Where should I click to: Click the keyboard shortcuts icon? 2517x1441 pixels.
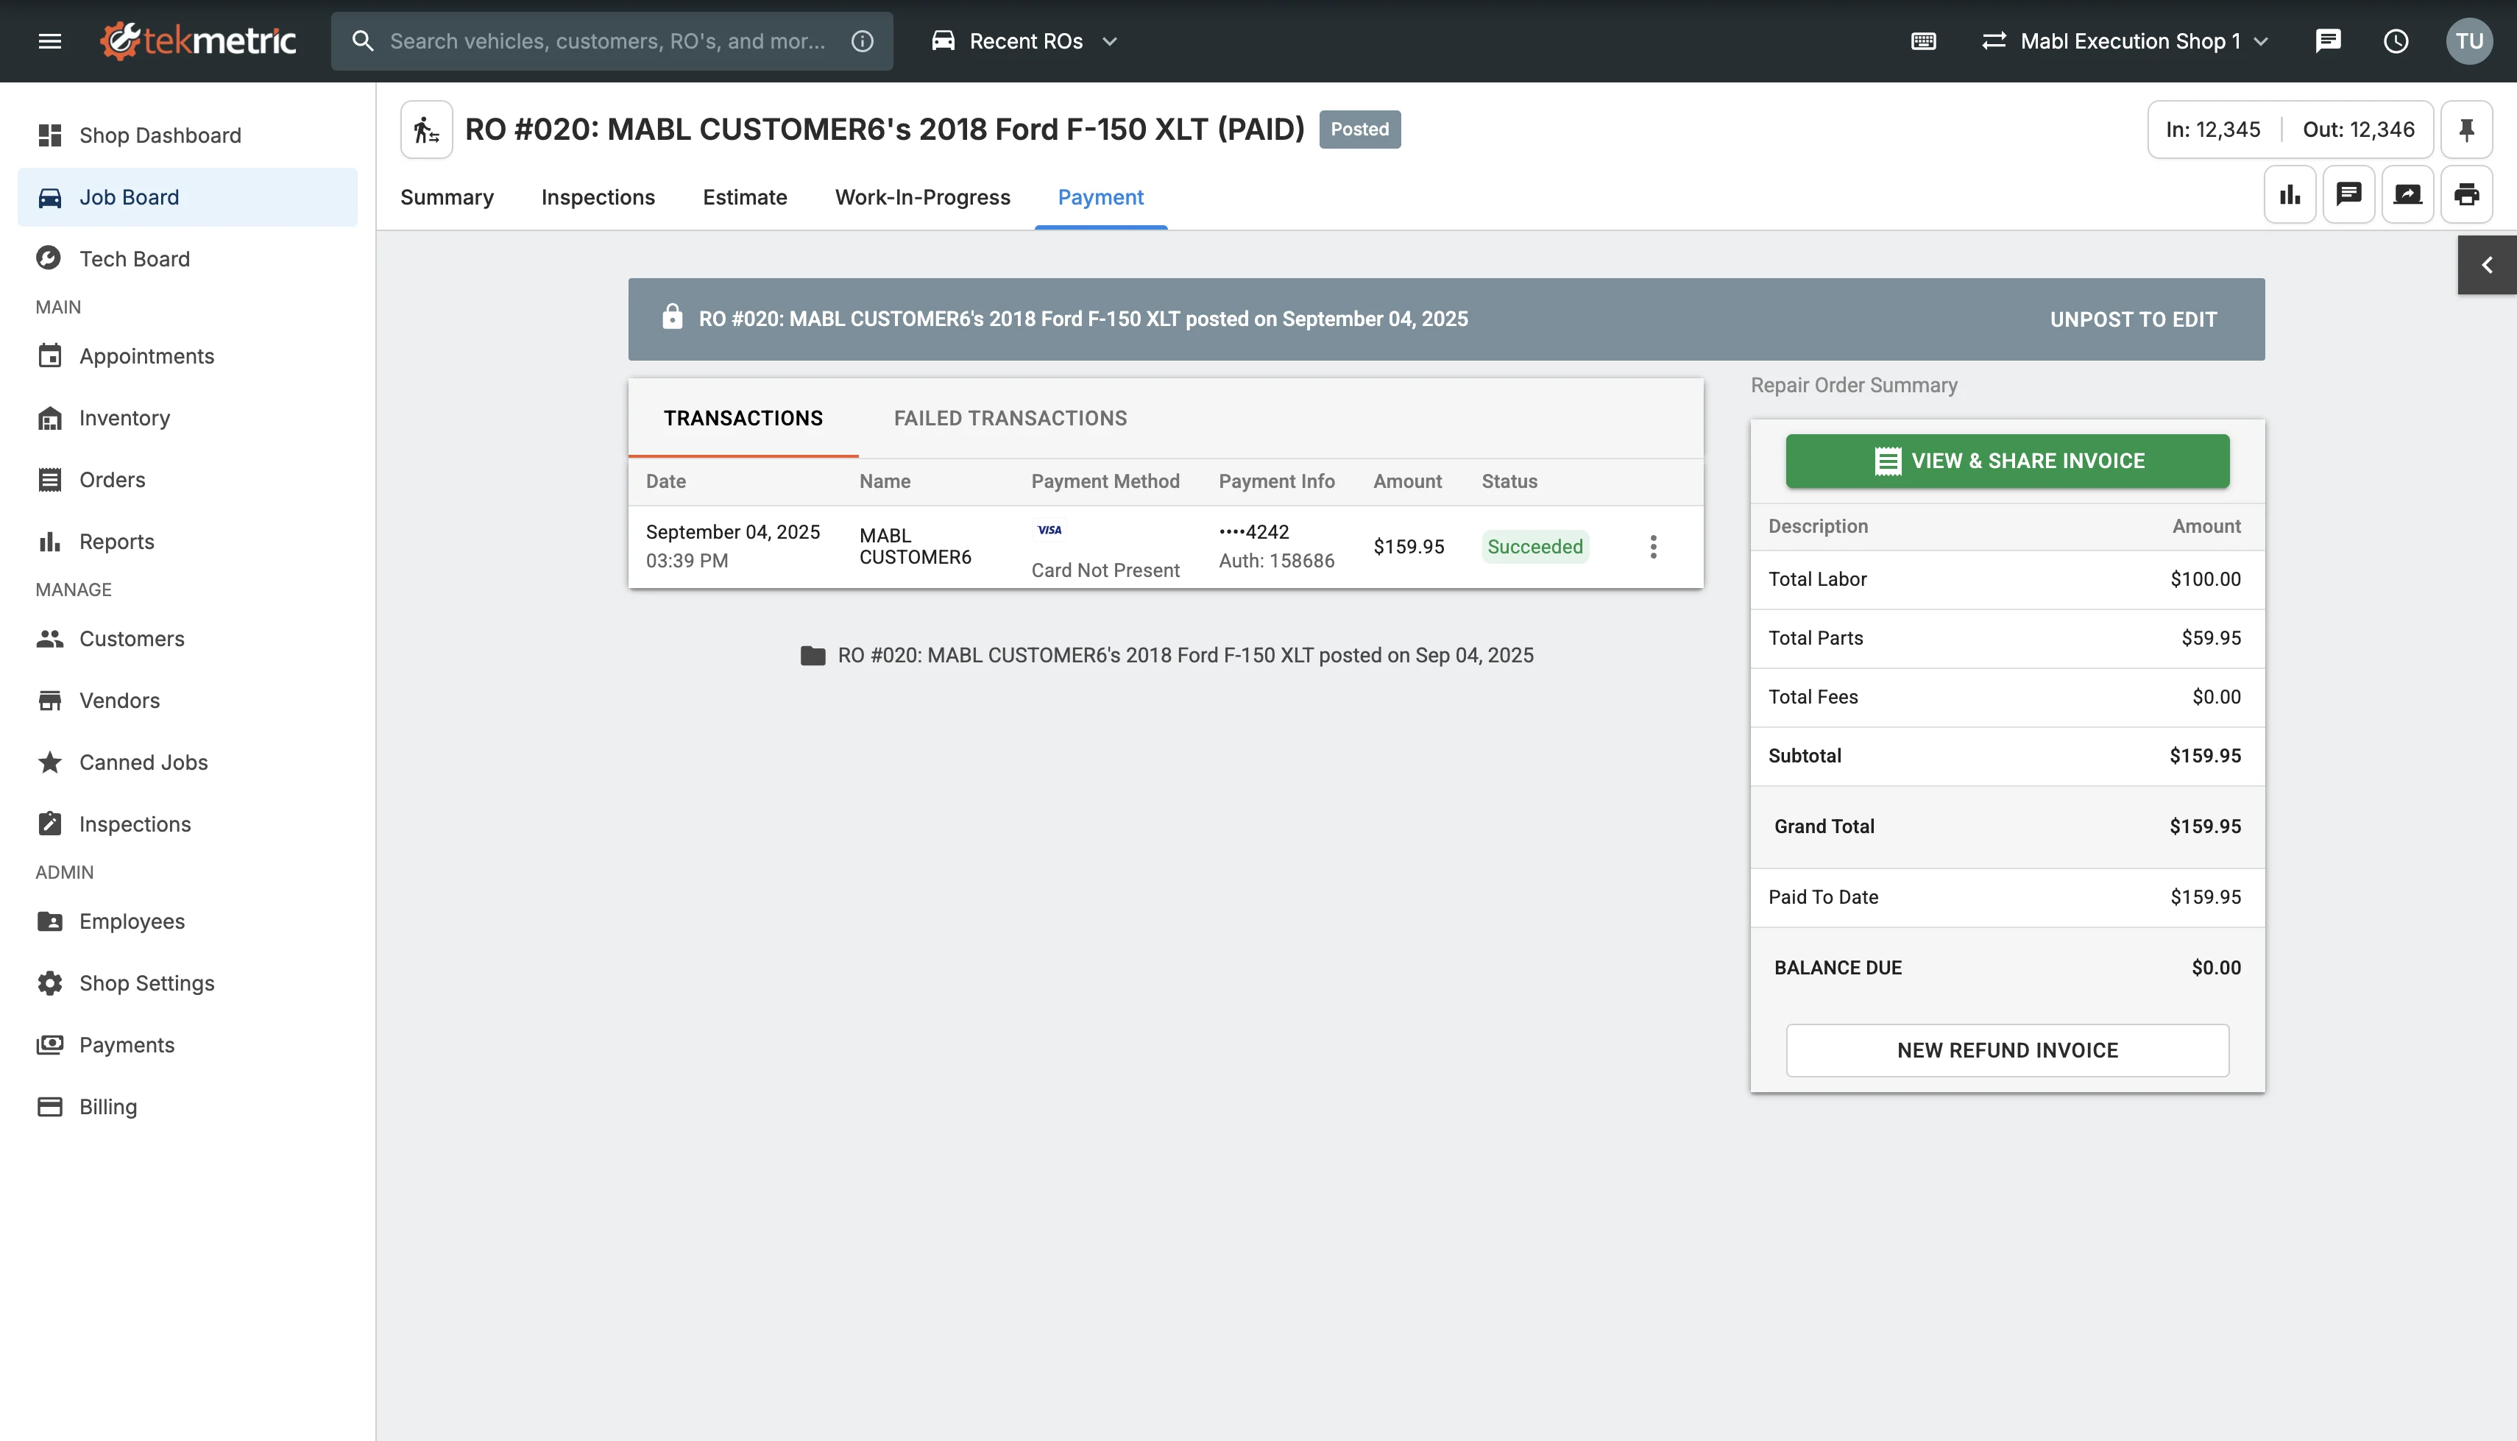[1923, 40]
